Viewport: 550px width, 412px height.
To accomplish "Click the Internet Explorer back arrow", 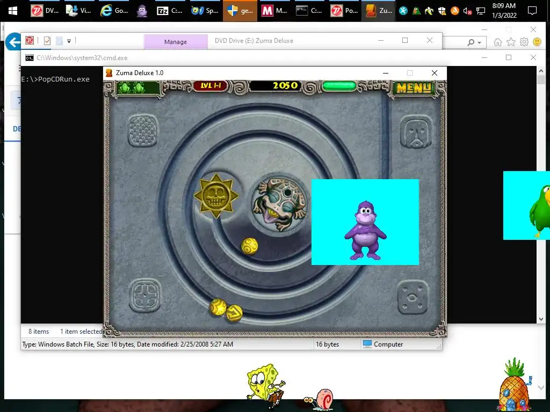I will (x=13, y=42).
